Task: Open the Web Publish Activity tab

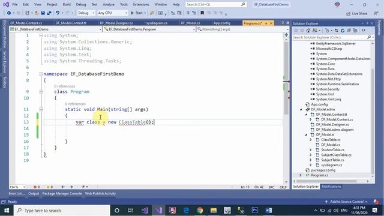Action: pos(100,193)
